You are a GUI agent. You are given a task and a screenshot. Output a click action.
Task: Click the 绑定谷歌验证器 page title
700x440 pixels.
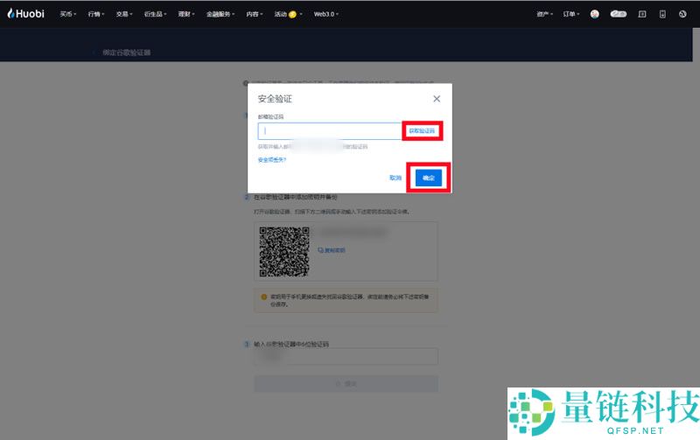126,52
